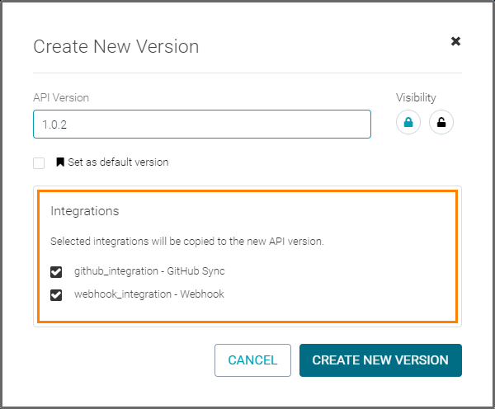Focus the API Version input field
This screenshot has width=495, height=409.
202,124
